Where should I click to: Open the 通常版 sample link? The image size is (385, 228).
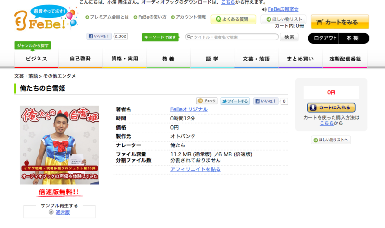pyautogui.click(x=63, y=212)
